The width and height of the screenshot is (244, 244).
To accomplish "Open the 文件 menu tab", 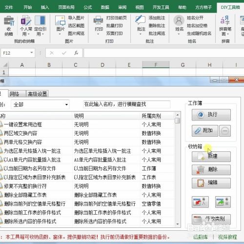I will pyautogui.click(x=9, y=7).
